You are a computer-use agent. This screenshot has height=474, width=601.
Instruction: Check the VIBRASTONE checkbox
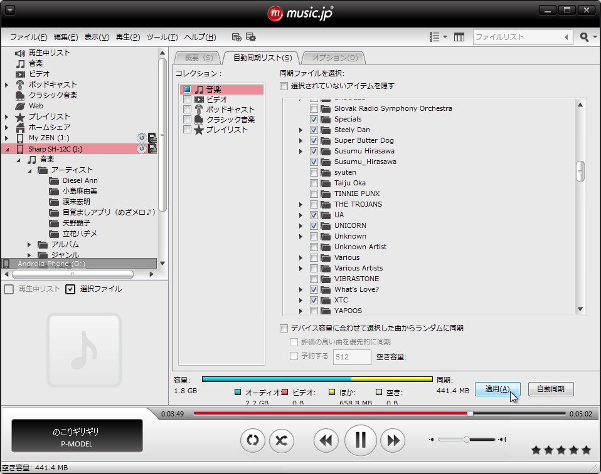tap(314, 279)
